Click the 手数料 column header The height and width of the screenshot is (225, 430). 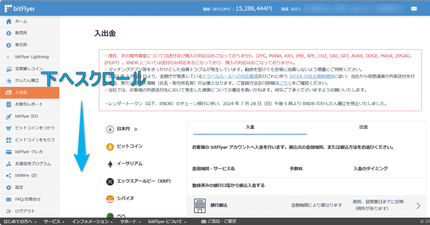(x=296, y=168)
